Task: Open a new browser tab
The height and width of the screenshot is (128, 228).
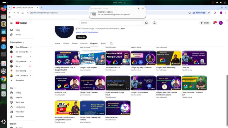Action: coord(41,8)
